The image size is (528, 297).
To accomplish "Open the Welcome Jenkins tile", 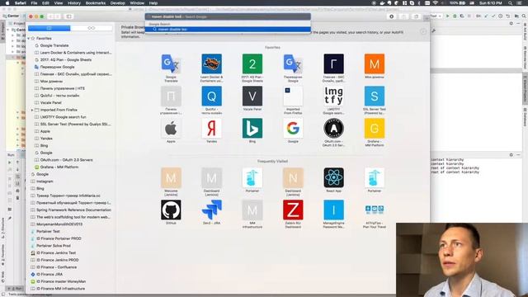I will 171,177.
